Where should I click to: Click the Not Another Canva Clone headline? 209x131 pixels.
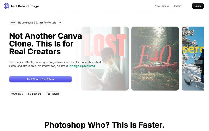45,44
